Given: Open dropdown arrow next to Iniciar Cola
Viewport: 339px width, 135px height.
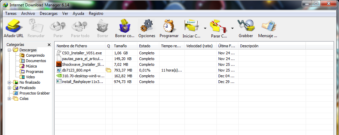Looking at the screenshot, I should tap(205, 28).
